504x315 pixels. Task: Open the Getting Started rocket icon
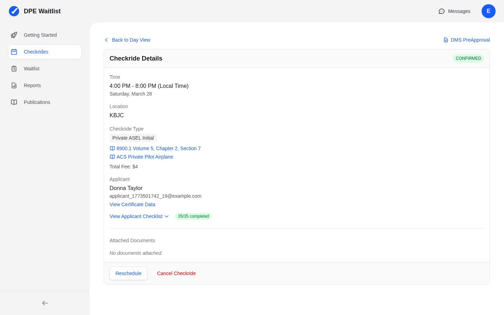point(14,35)
